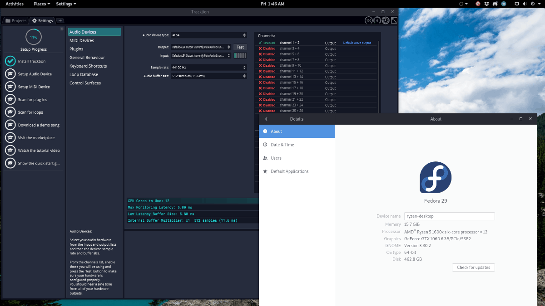Click the Settings tab gear icon
The width and height of the screenshot is (545, 306).
pos(35,21)
